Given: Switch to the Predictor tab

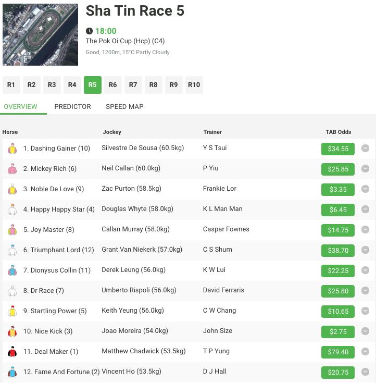Looking at the screenshot, I should [72, 106].
